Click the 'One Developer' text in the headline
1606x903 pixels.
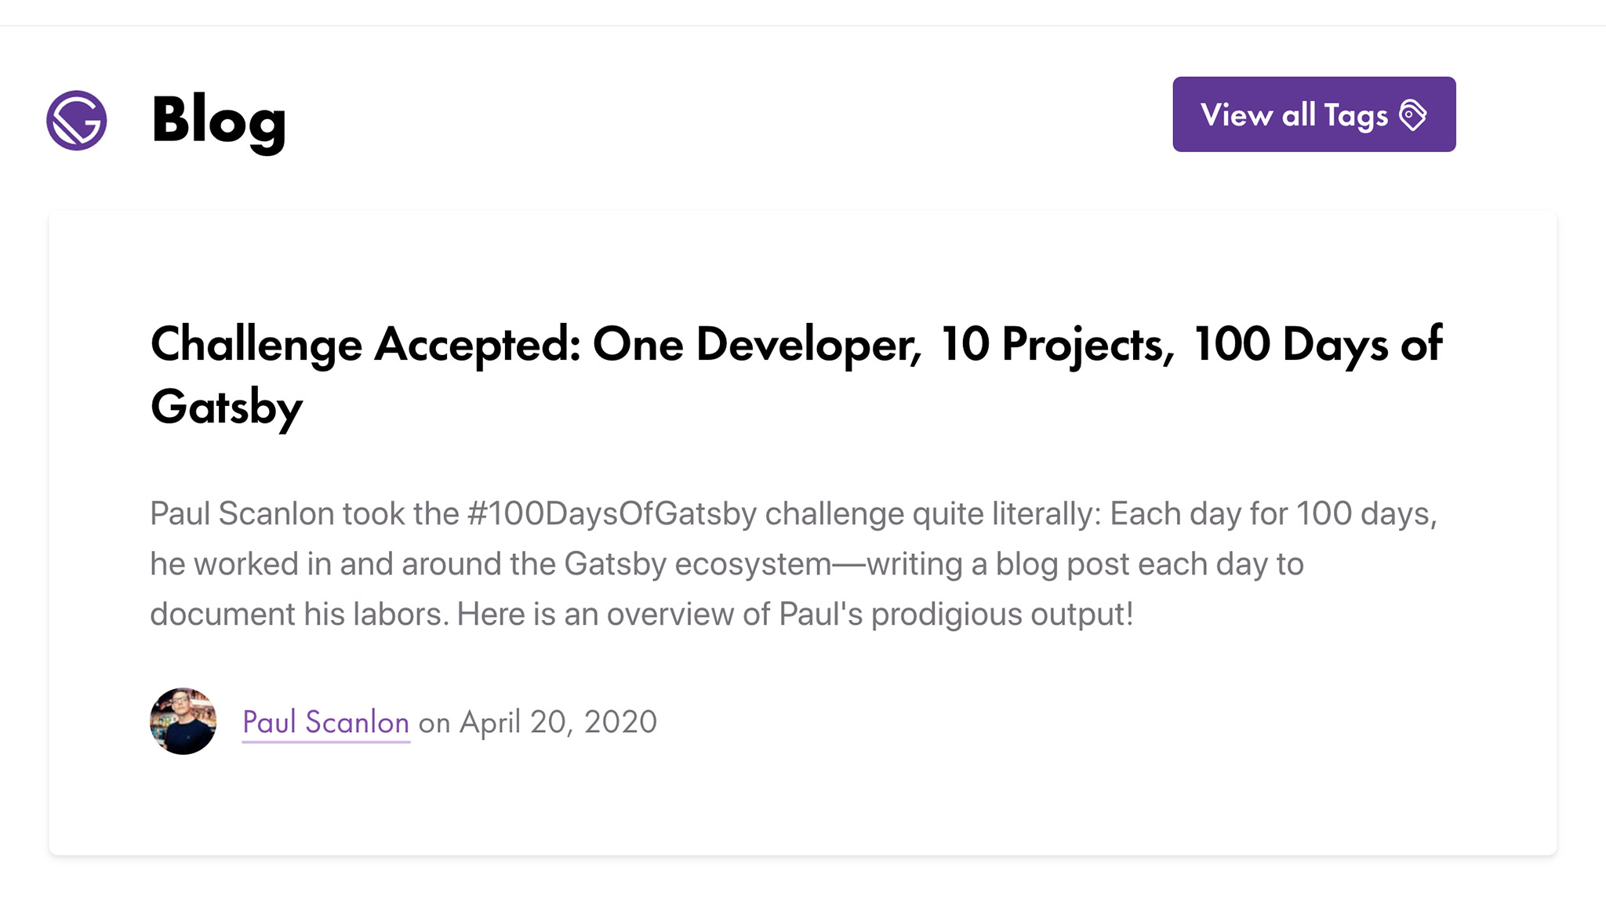coord(757,344)
